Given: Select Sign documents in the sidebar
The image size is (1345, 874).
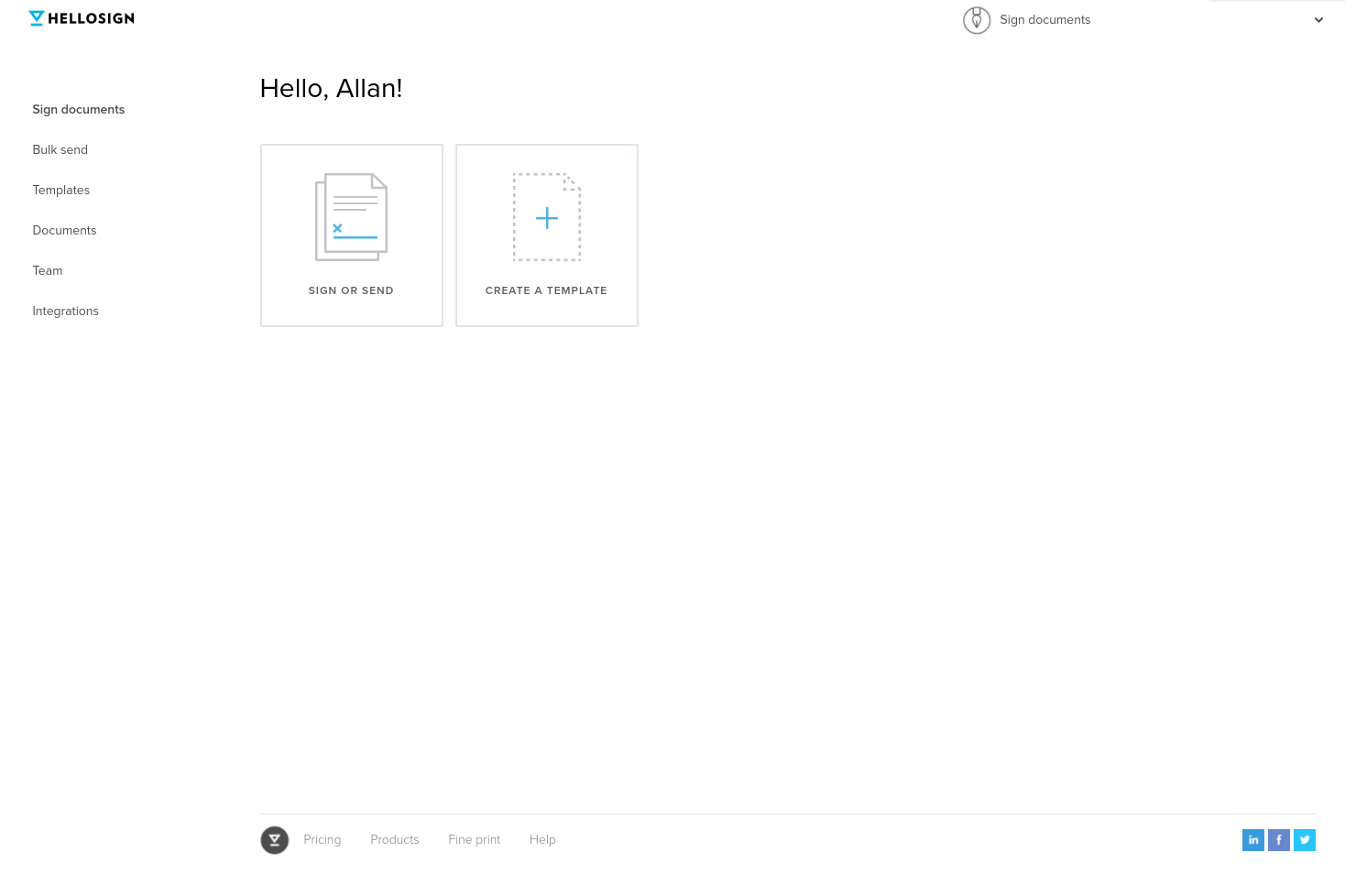Looking at the screenshot, I should tap(79, 109).
